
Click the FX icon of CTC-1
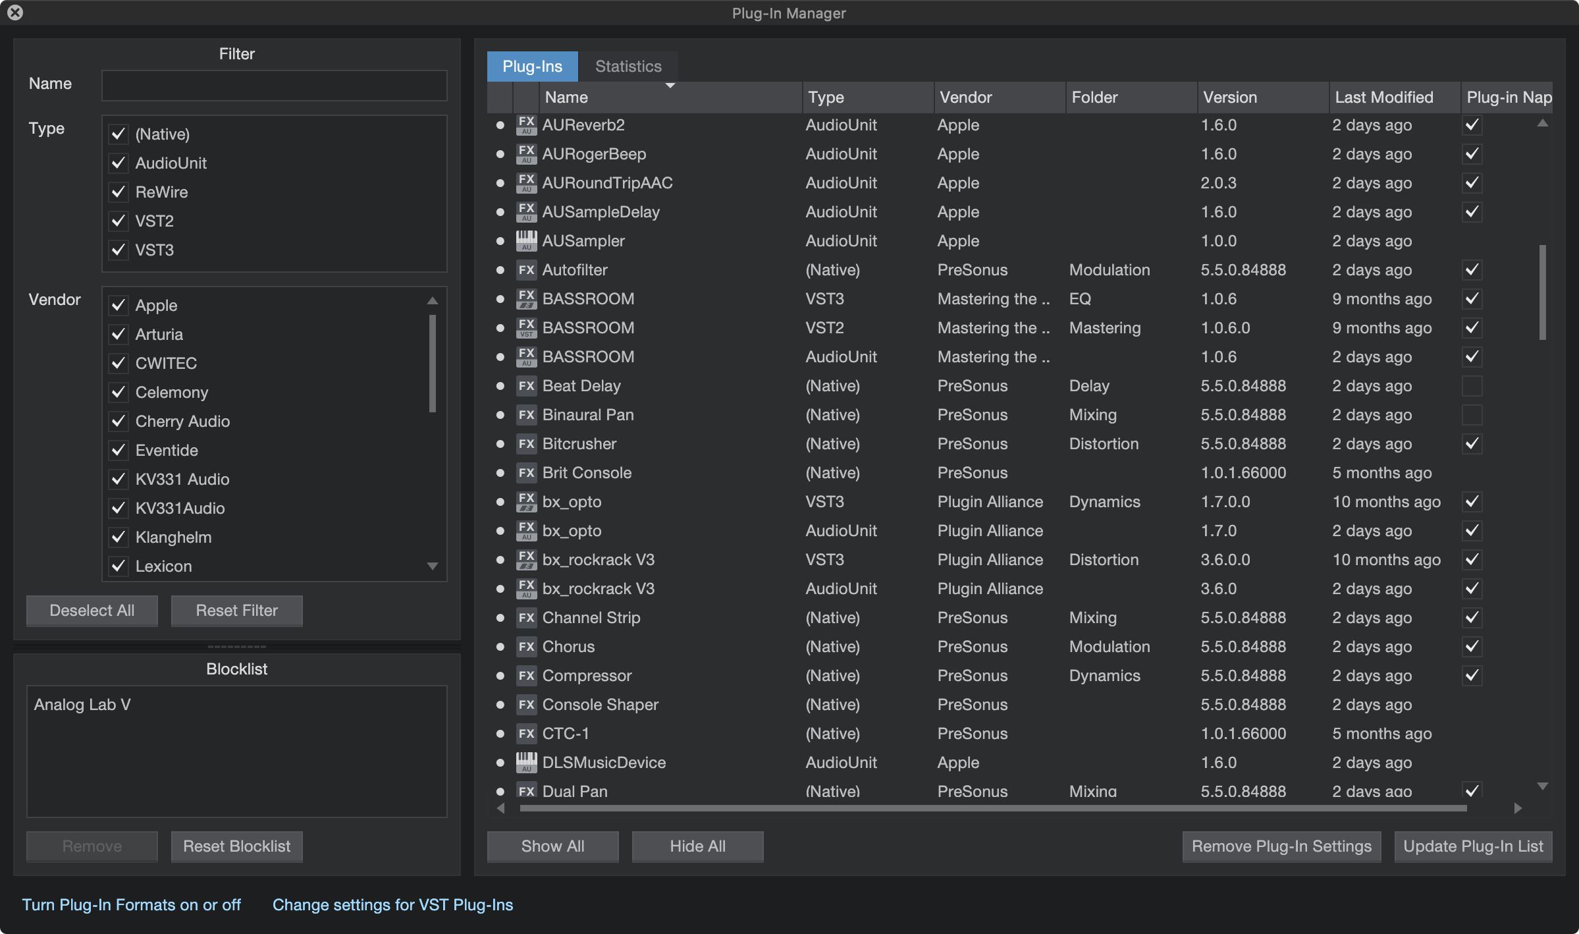click(526, 734)
